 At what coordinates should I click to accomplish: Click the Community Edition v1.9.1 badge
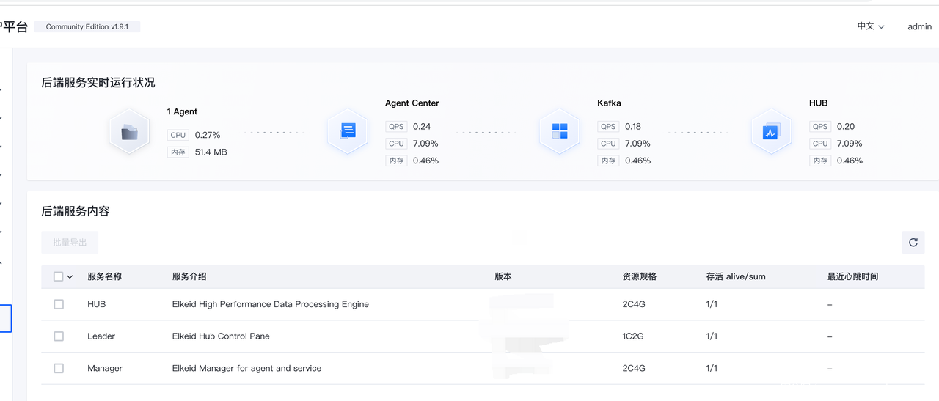point(87,26)
